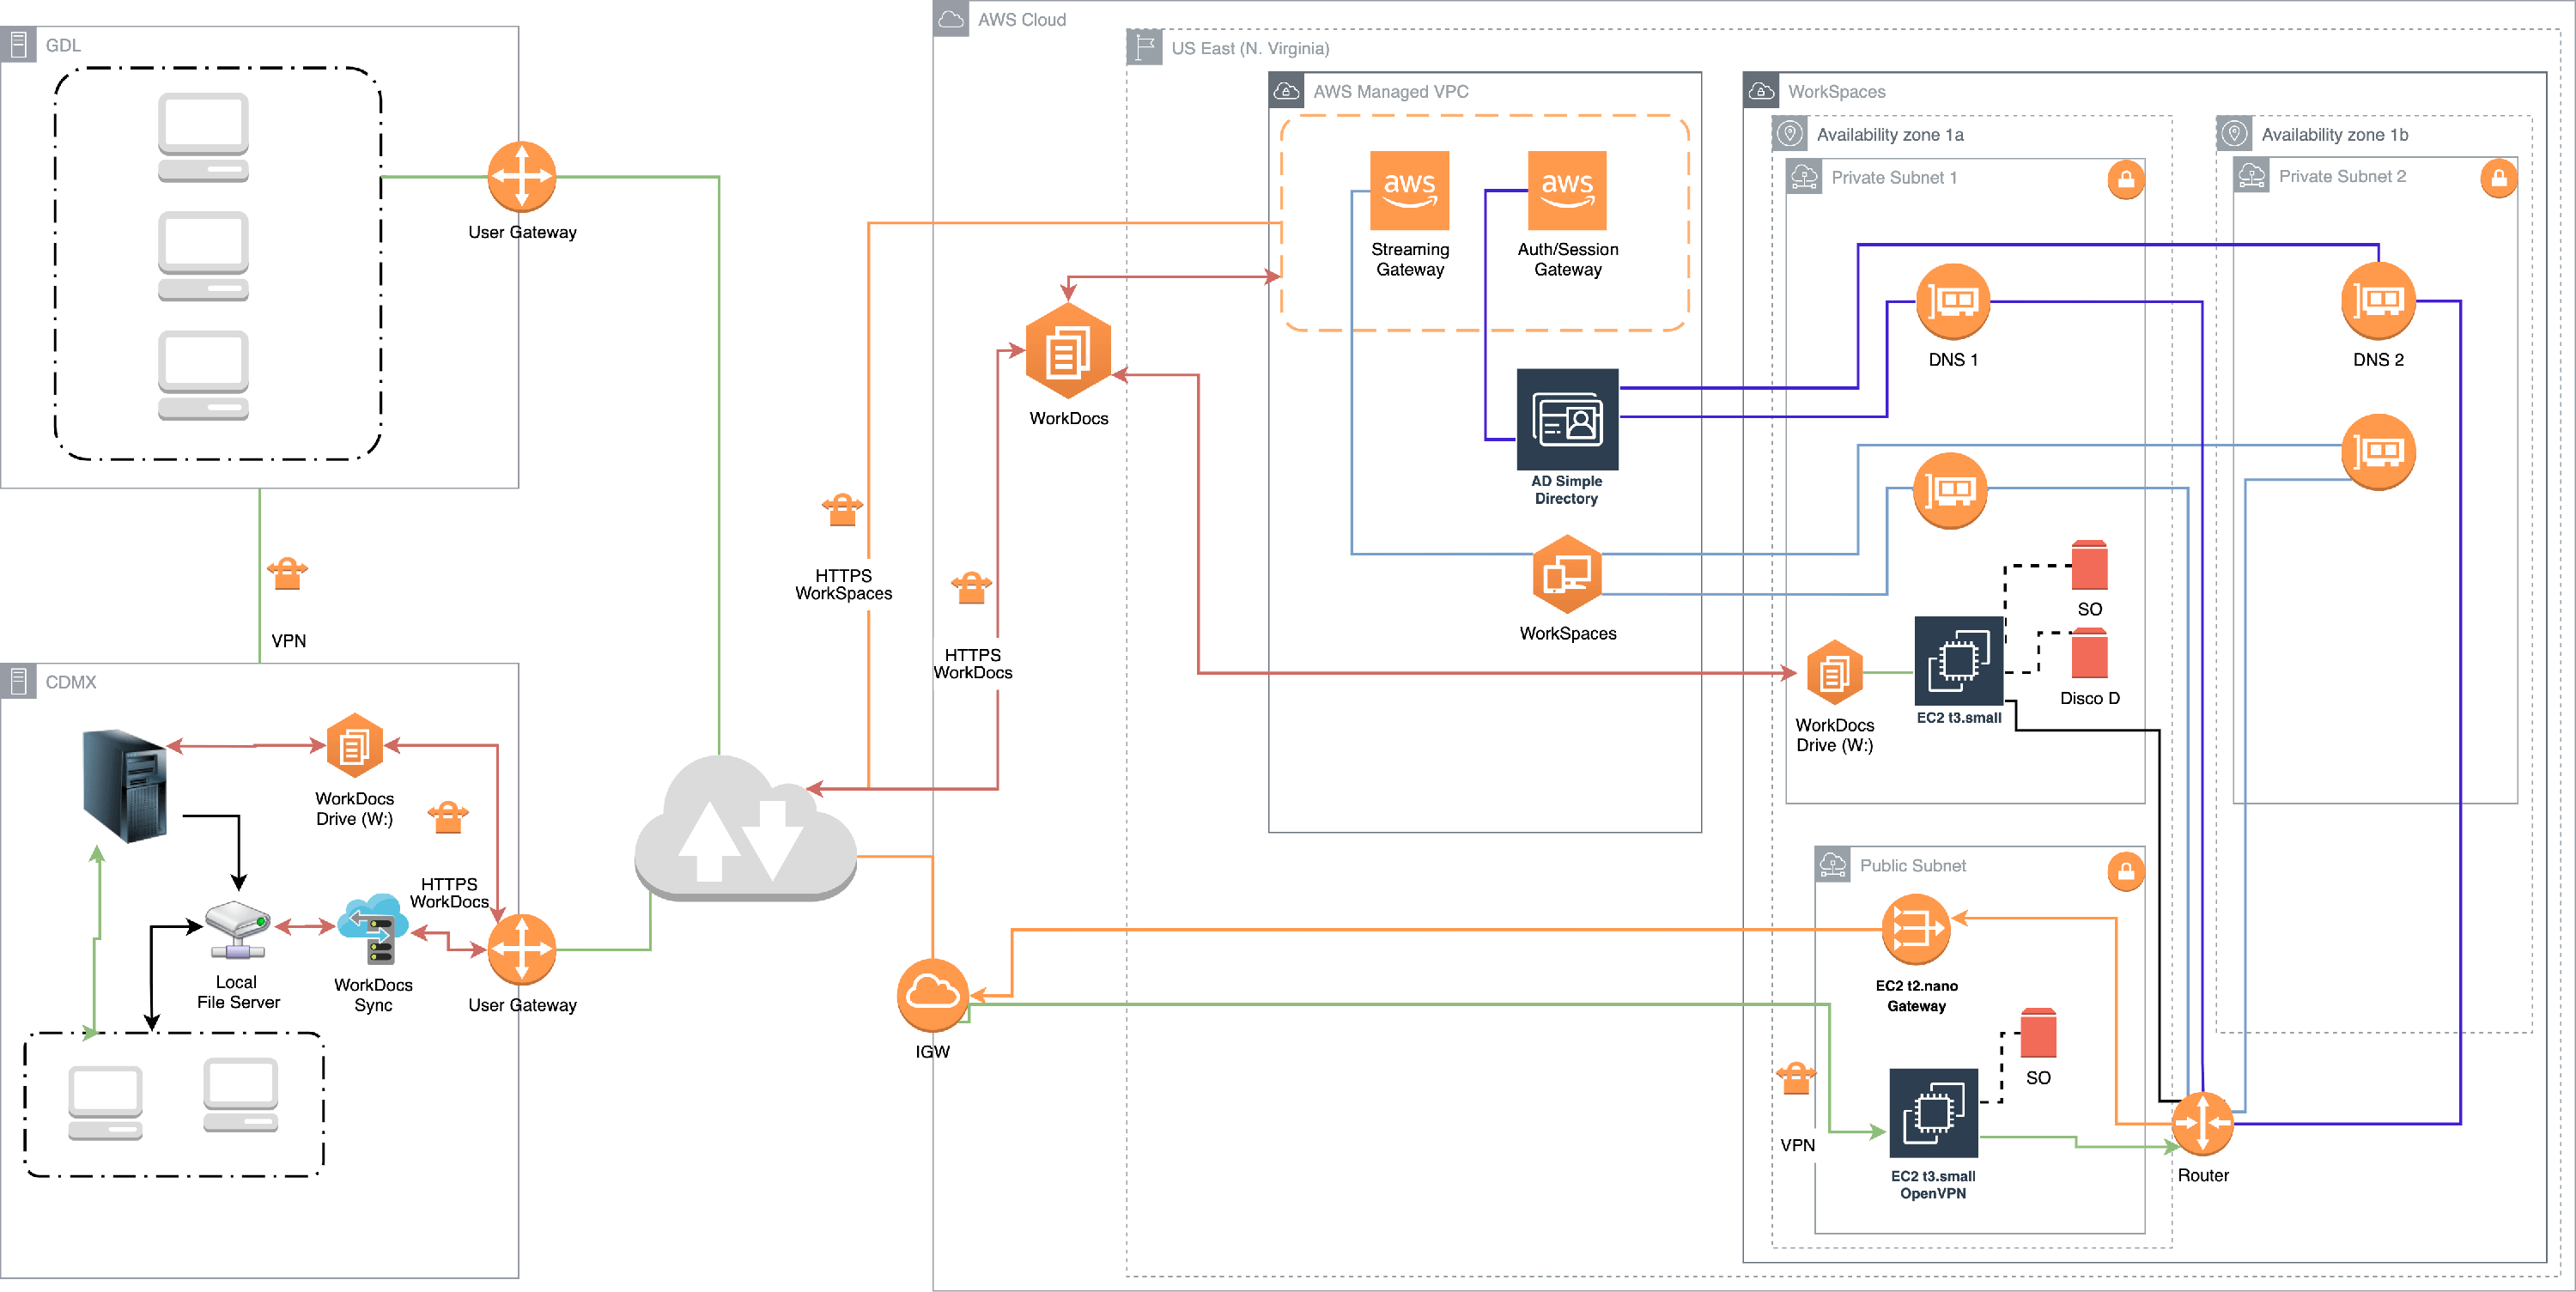Click the Router icon
2576x1292 pixels.
click(2202, 1124)
